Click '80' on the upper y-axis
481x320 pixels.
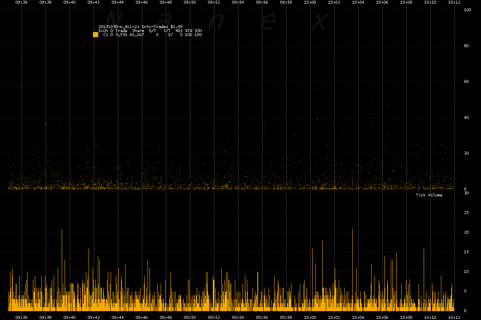[466, 46]
